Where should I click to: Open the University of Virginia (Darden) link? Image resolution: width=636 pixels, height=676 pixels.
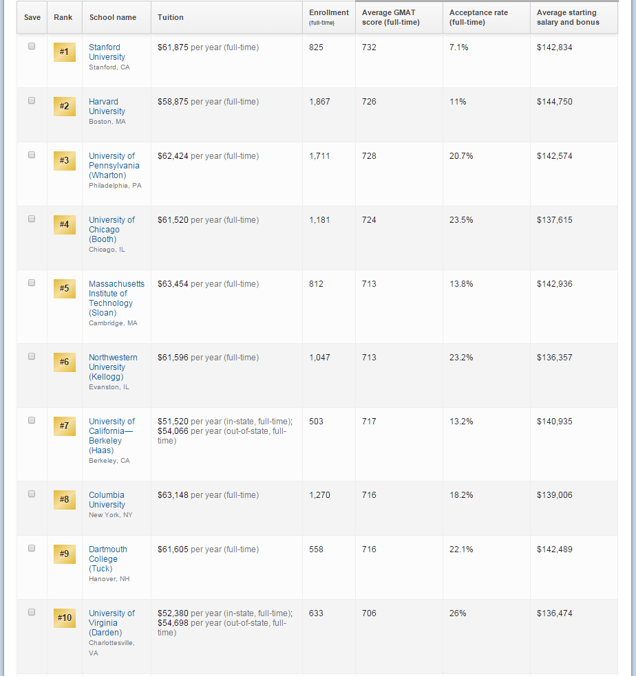pos(112,622)
